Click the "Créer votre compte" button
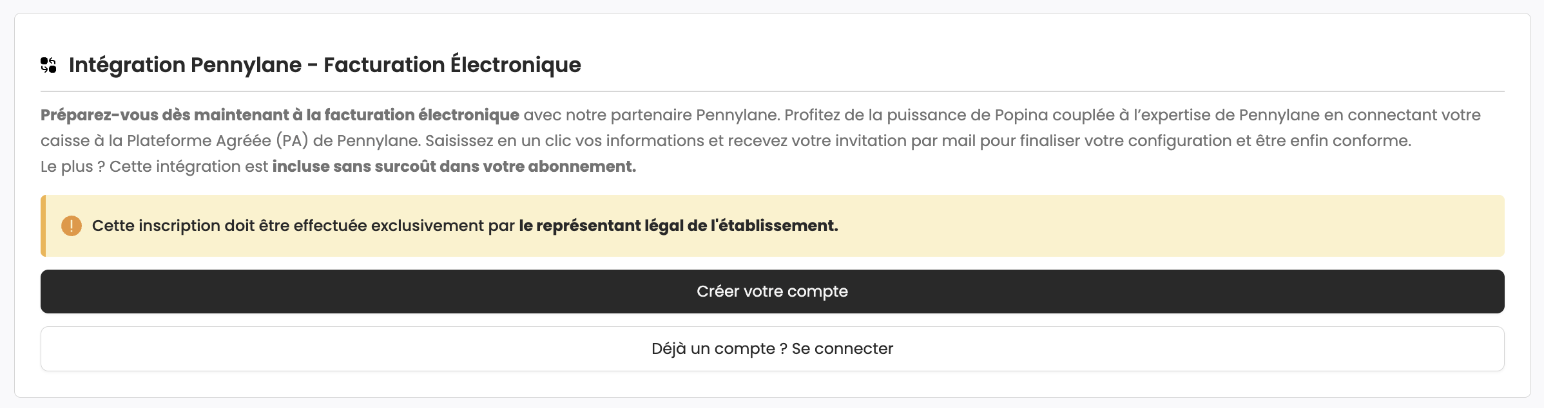This screenshot has height=408, width=1544. (772, 292)
